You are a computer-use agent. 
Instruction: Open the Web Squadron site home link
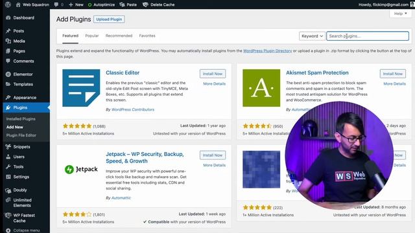tap(32, 5)
